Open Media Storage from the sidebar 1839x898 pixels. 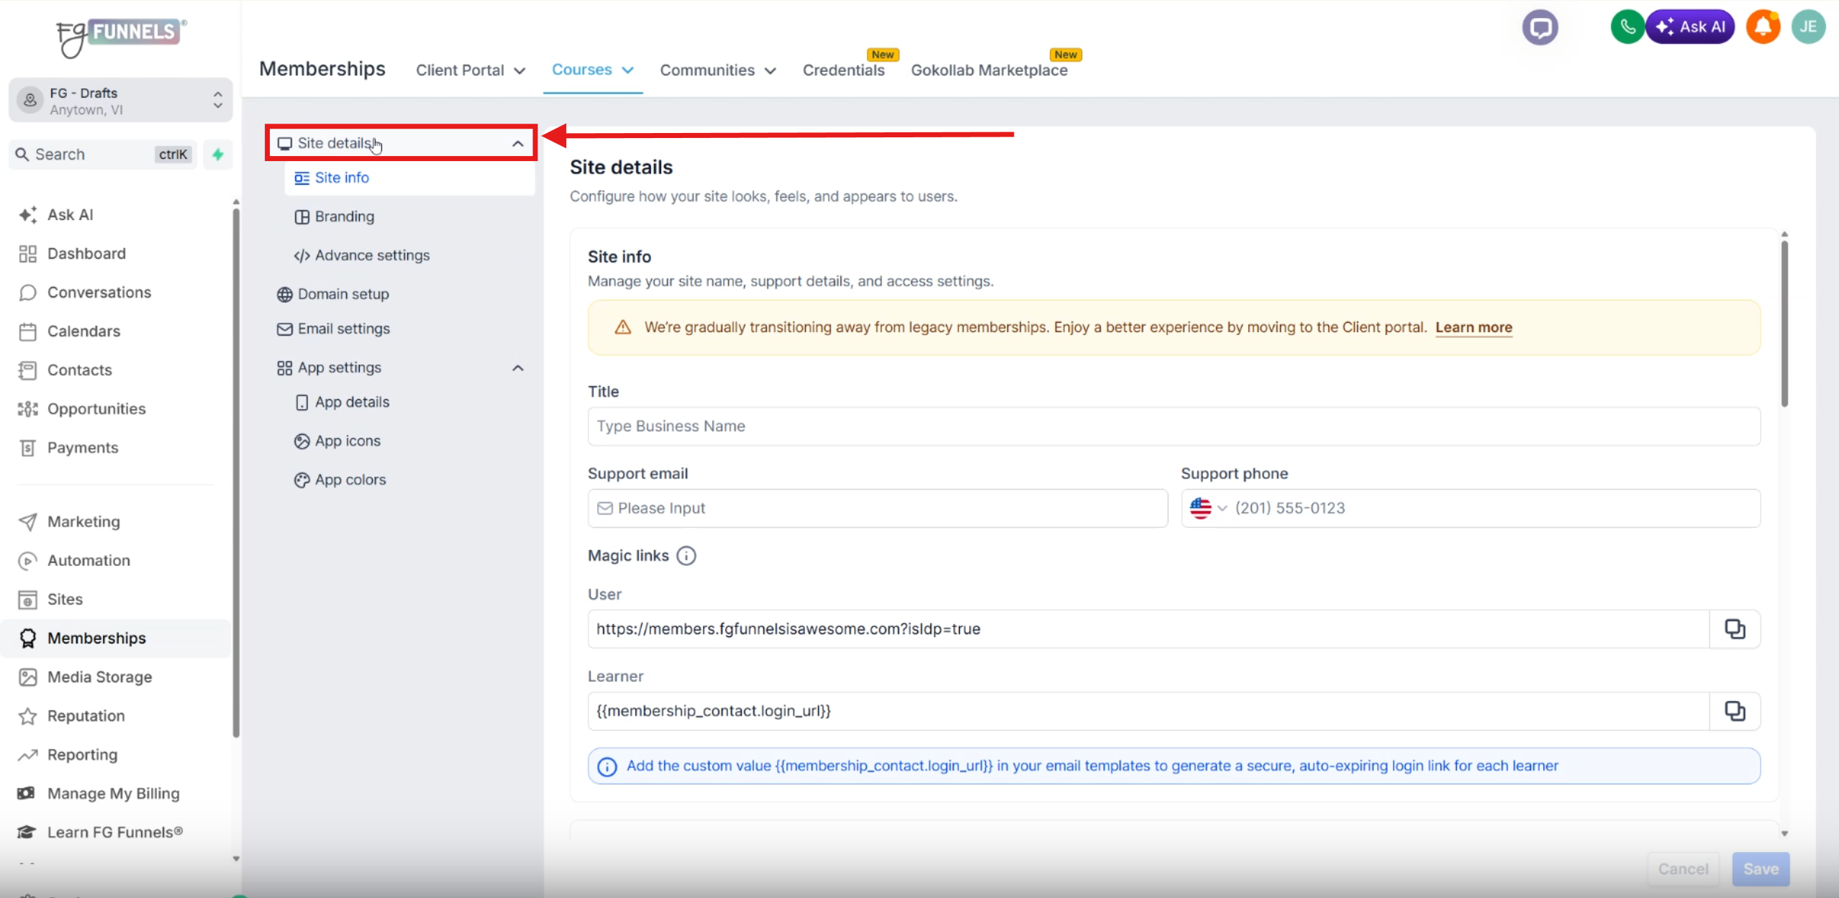click(x=99, y=677)
